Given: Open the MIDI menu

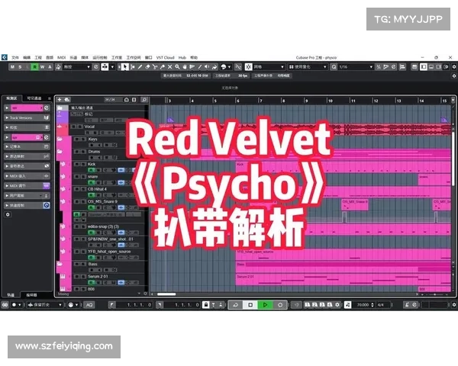Looking at the screenshot, I should click(61, 57).
